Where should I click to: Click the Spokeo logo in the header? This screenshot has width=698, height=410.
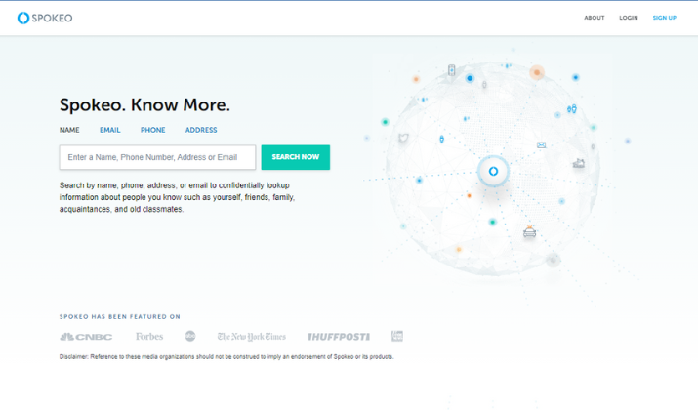[45, 18]
